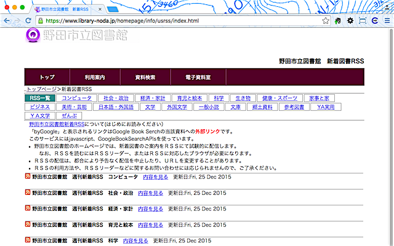394x246 pixels.
Task: Click the page's vertical scrollbar
Action: coord(392,137)
